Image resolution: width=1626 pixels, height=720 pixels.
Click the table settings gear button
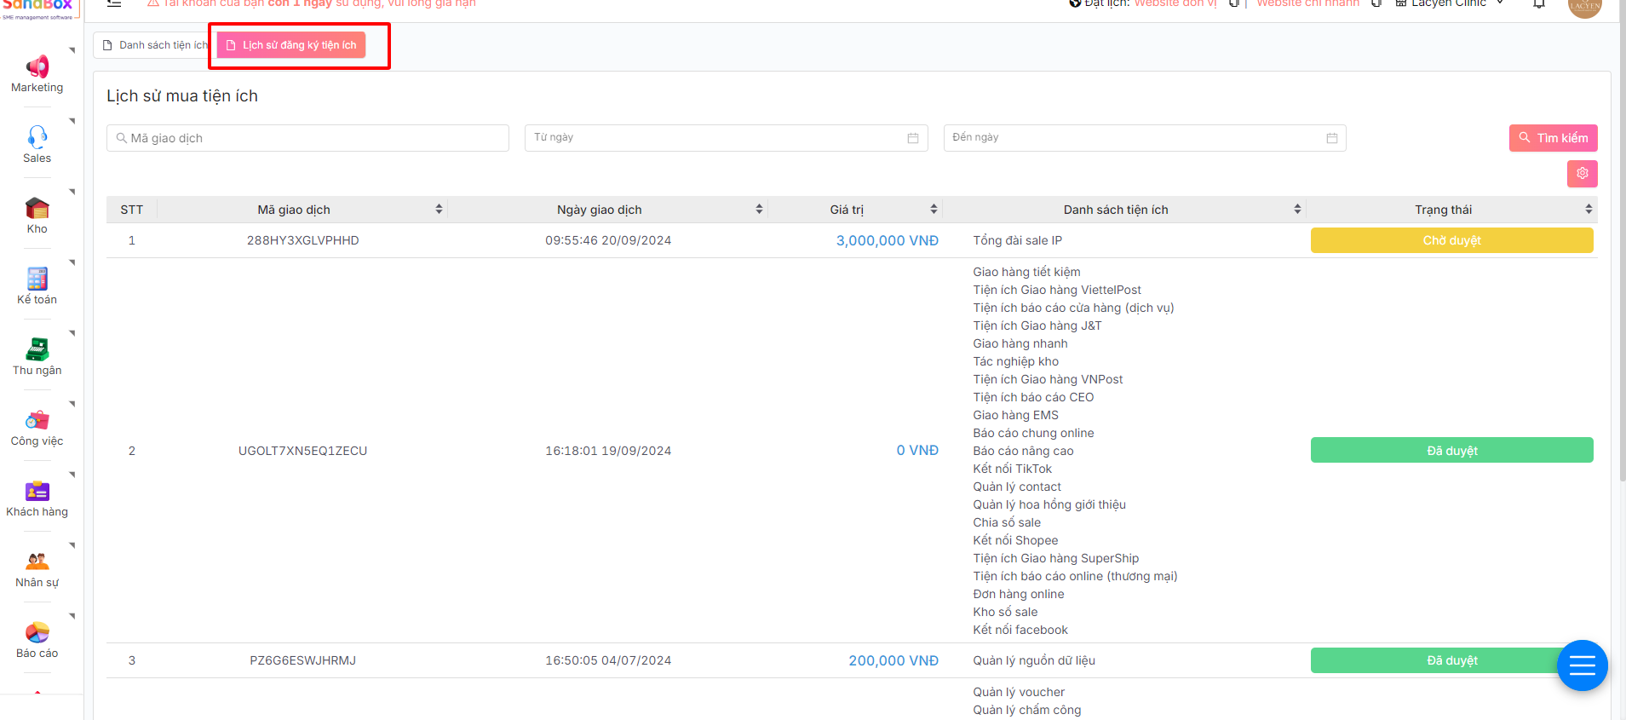(x=1582, y=174)
